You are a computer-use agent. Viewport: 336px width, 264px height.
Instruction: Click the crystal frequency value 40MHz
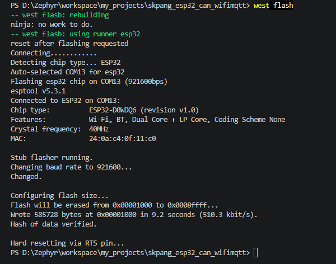pos(99,129)
